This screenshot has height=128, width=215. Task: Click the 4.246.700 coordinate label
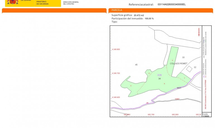(x=116, y=73)
